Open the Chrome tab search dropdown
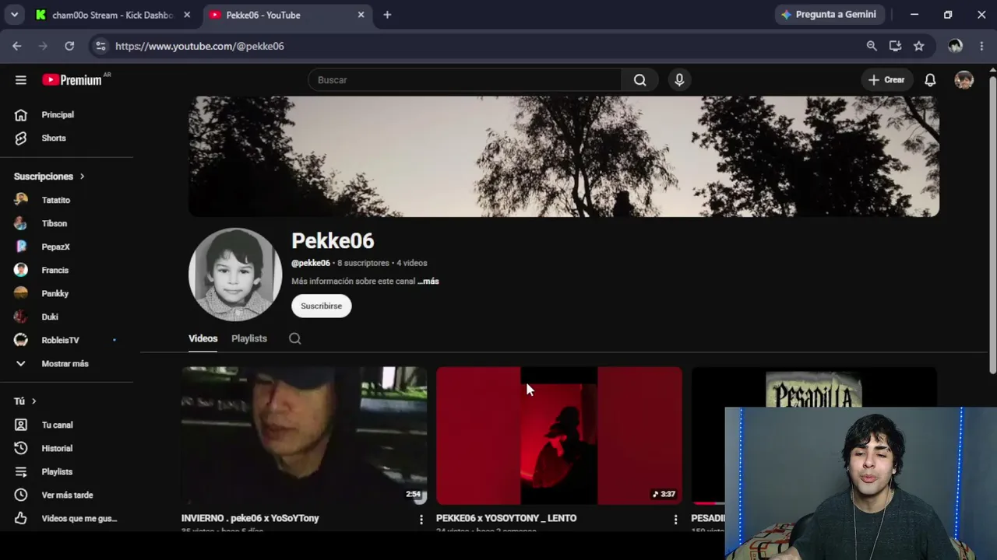Viewport: 997px width, 560px height. point(14,15)
